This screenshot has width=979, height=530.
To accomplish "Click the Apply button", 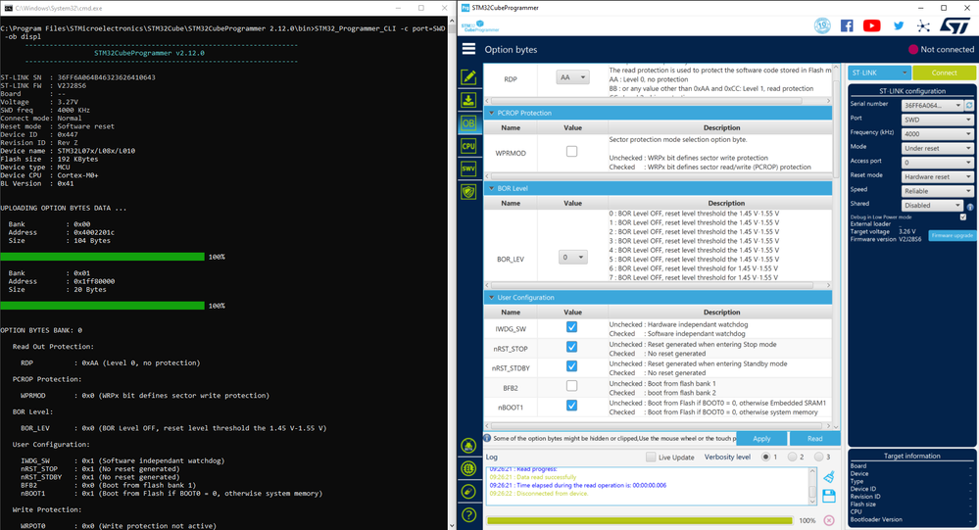I will pos(761,438).
